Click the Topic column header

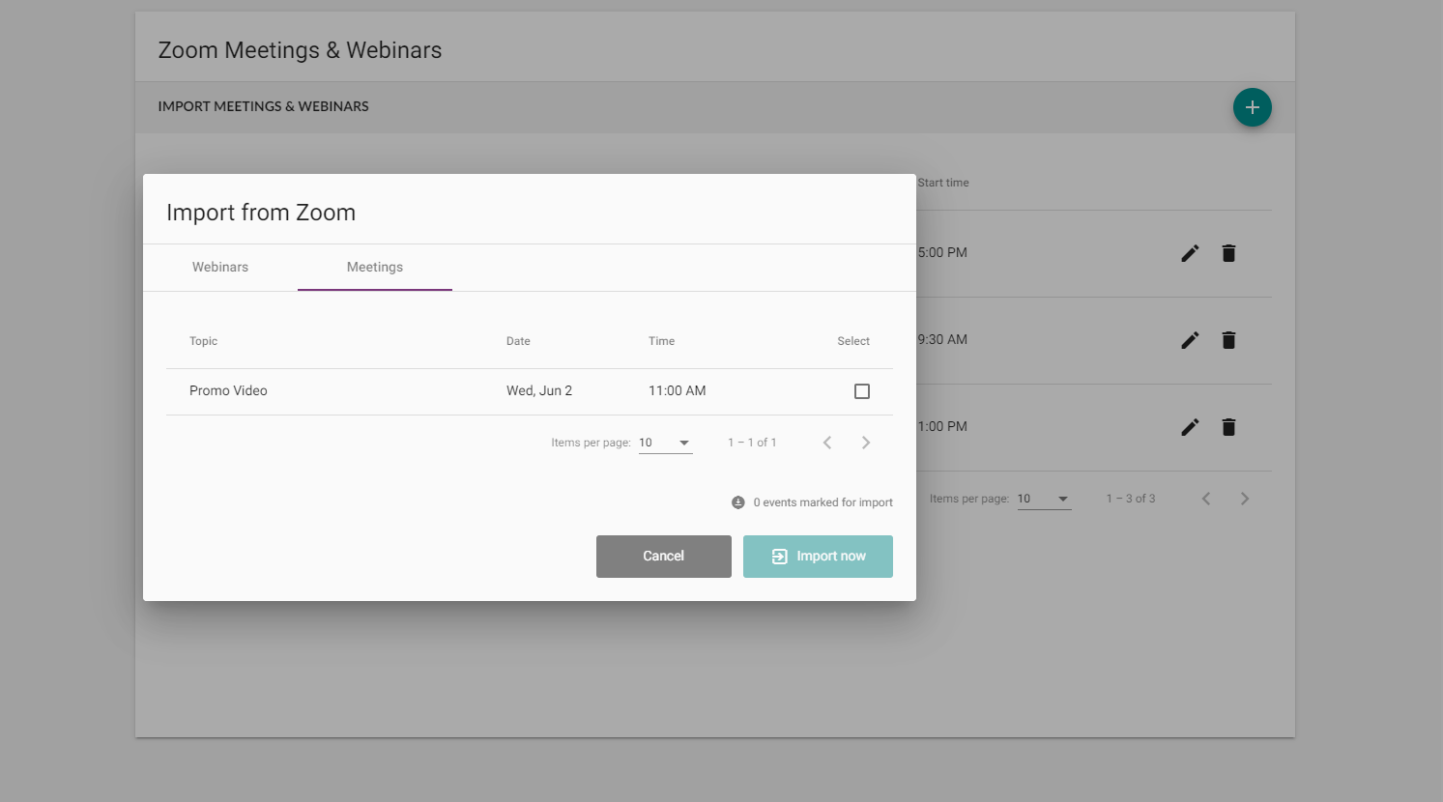[203, 341]
